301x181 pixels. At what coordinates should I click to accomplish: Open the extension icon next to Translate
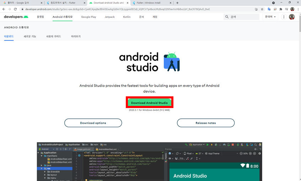pyautogui.click(x=275, y=9)
